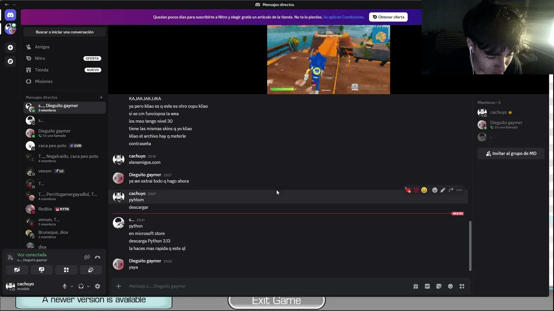Turn on camera in voice panel

click(x=17, y=270)
